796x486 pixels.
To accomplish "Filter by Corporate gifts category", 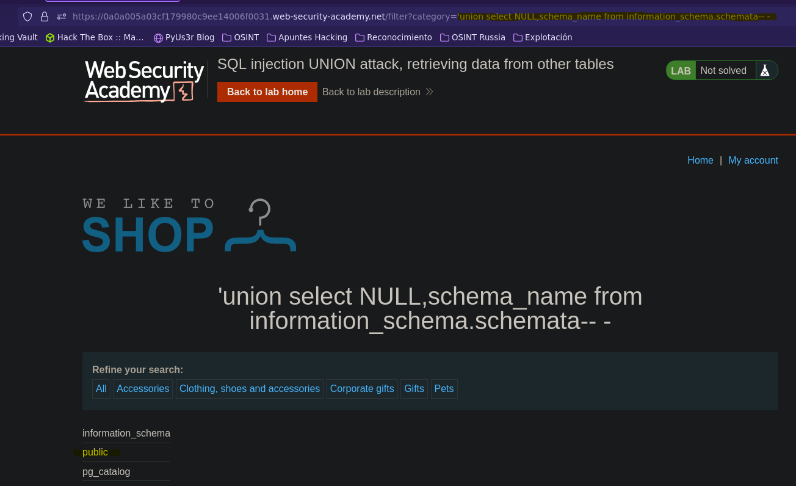I will 362,389.
